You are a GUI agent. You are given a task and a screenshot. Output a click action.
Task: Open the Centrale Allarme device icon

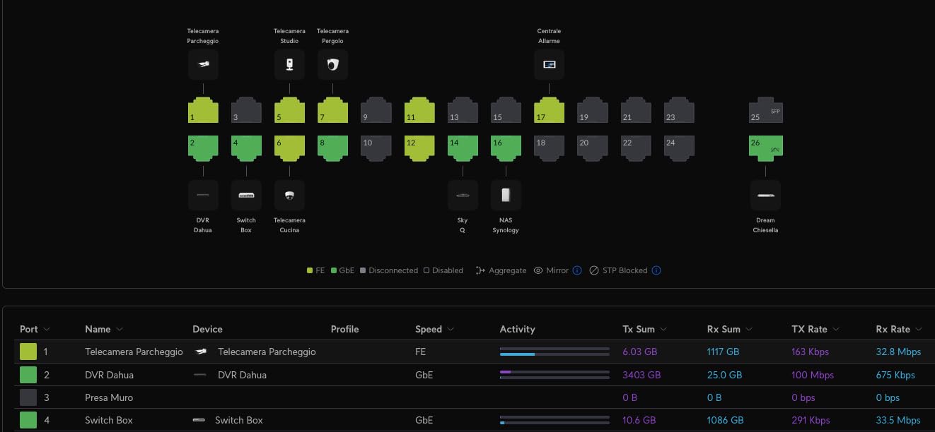(549, 65)
